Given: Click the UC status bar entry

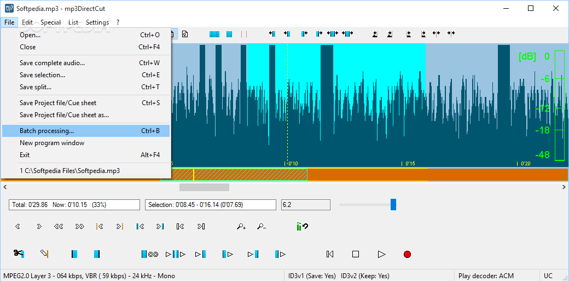Looking at the screenshot, I should tap(548, 276).
